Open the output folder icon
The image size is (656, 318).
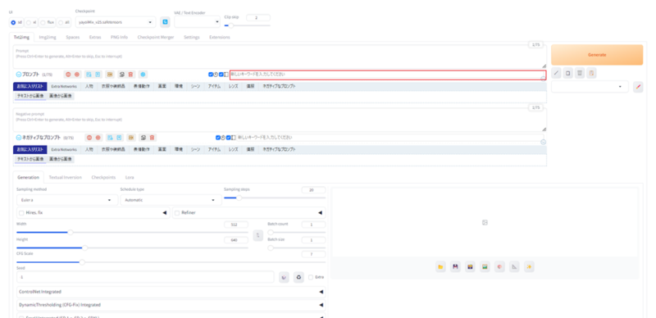440,266
